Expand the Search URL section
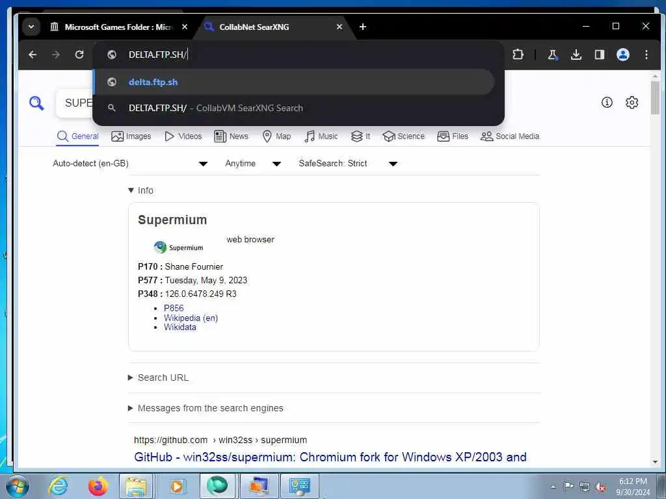666x499 pixels. [x=159, y=377]
